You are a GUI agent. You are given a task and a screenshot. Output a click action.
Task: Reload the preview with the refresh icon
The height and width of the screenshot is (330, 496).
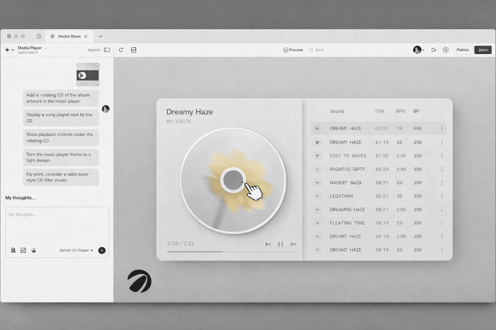pos(121,50)
